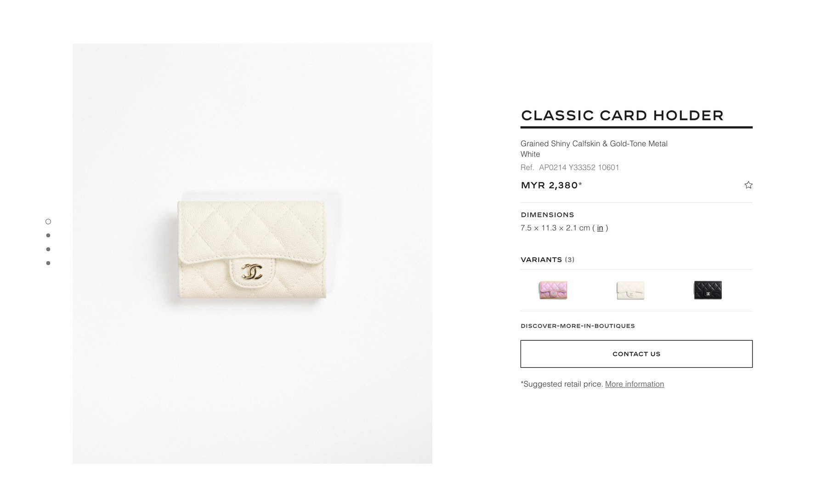This screenshot has height=483, width=827.
Task: Select the first product image indicator dot
Action: tap(48, 222)
